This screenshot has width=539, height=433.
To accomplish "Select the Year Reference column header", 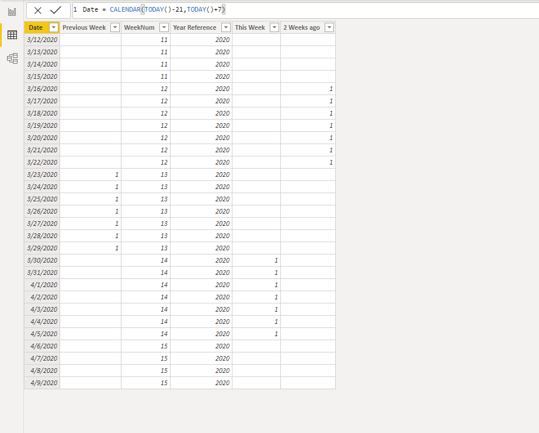I will click(x=194, y=27).
